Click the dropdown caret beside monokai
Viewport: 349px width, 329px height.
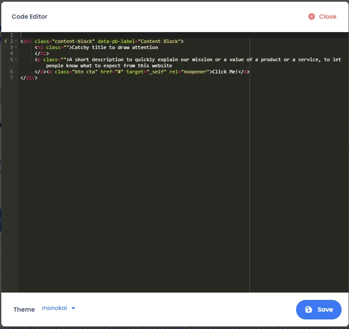tap(73, 308)
